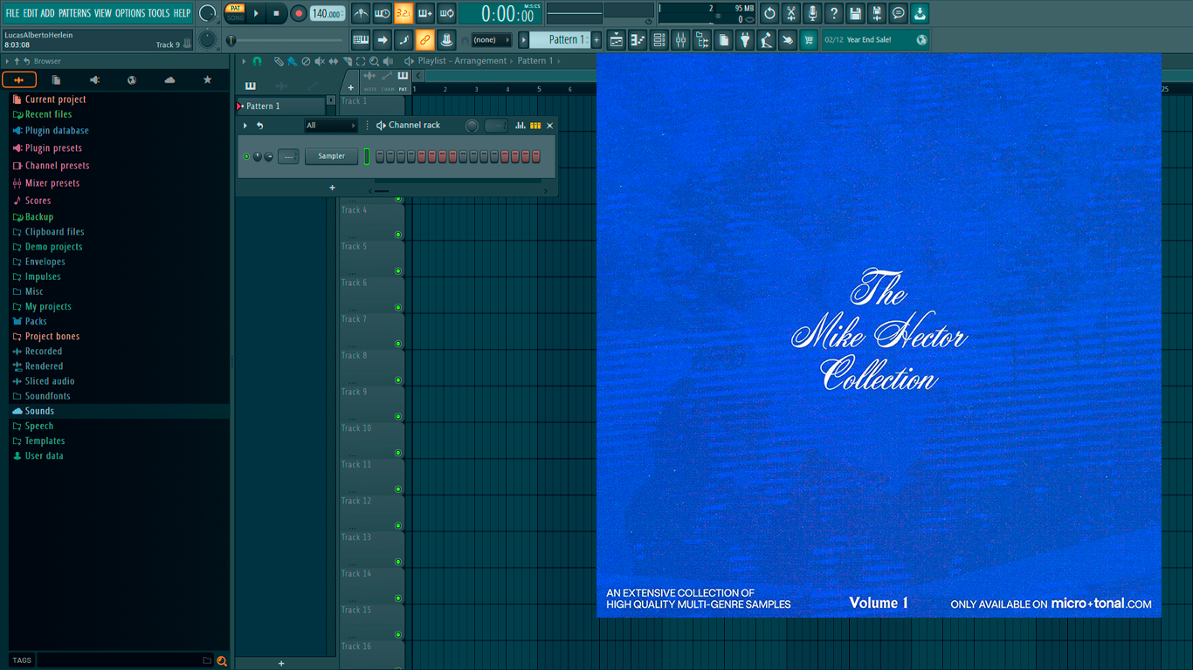1193x670 pixels.
Task: Mute Track 13 green light
Action: click(x=398, y=562)
